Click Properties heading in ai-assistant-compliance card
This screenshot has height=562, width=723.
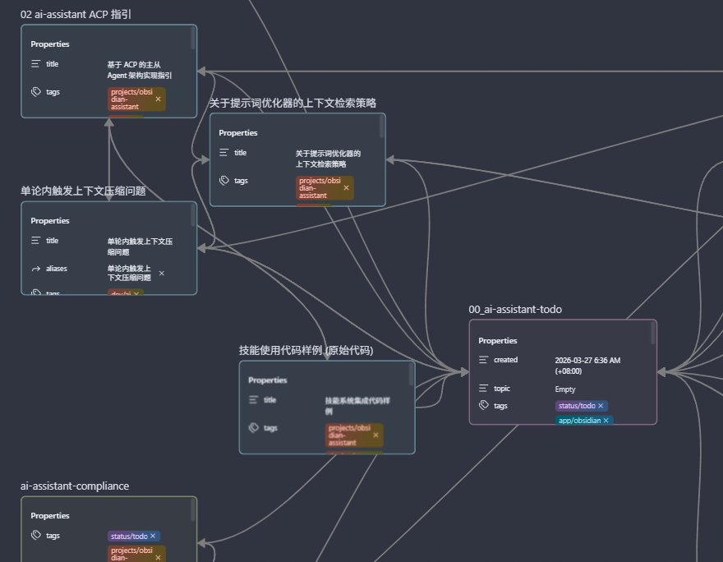tap(50, 515)
